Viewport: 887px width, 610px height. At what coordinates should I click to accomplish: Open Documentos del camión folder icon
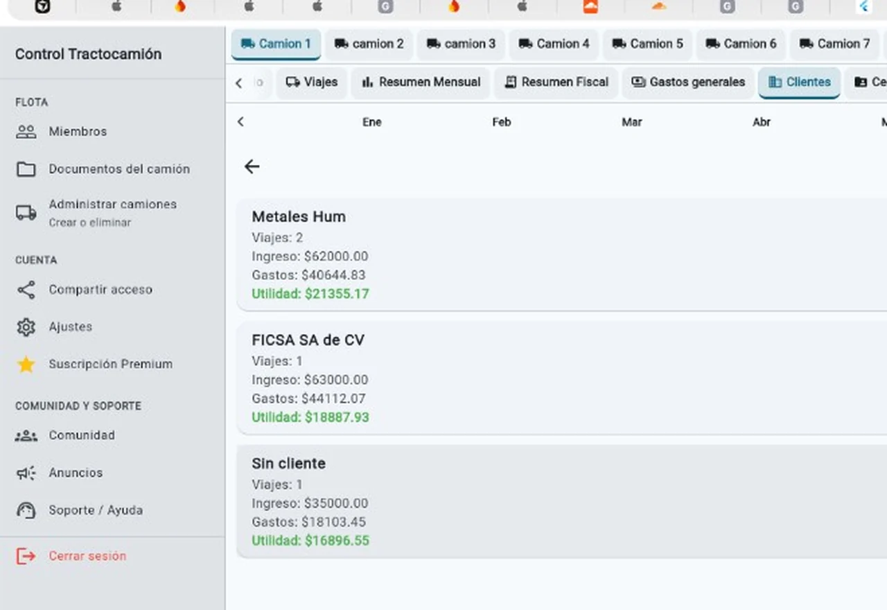click(26, 169)
